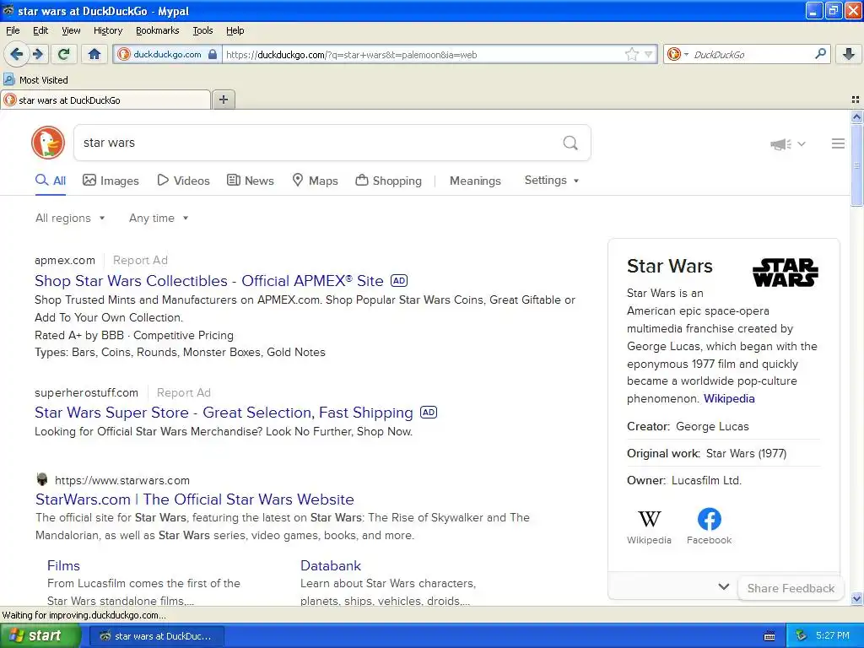Select the star wars at DuckDuckGo tab
This screenshot has width=864, height=648.
tap(105, 100)
